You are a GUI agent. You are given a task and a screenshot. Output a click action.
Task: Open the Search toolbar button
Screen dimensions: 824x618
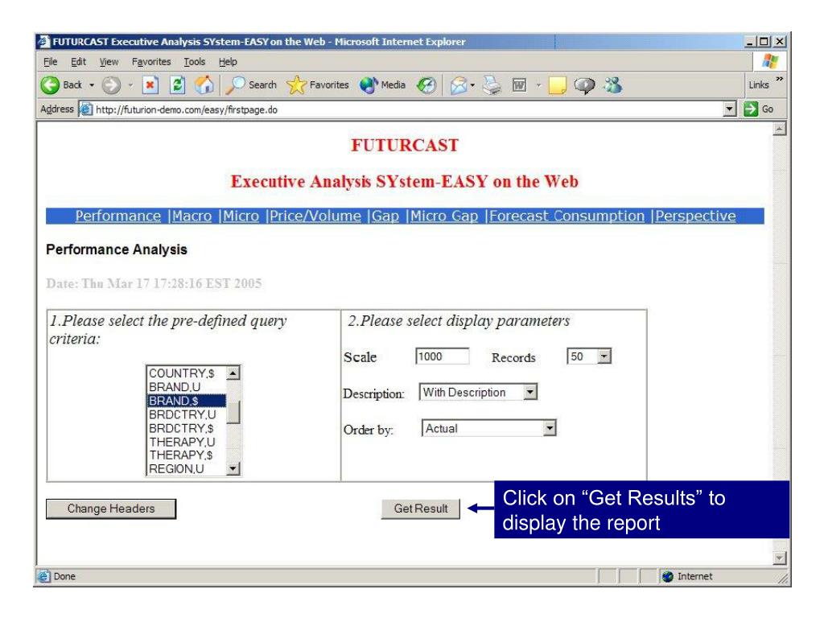[251, 85]
